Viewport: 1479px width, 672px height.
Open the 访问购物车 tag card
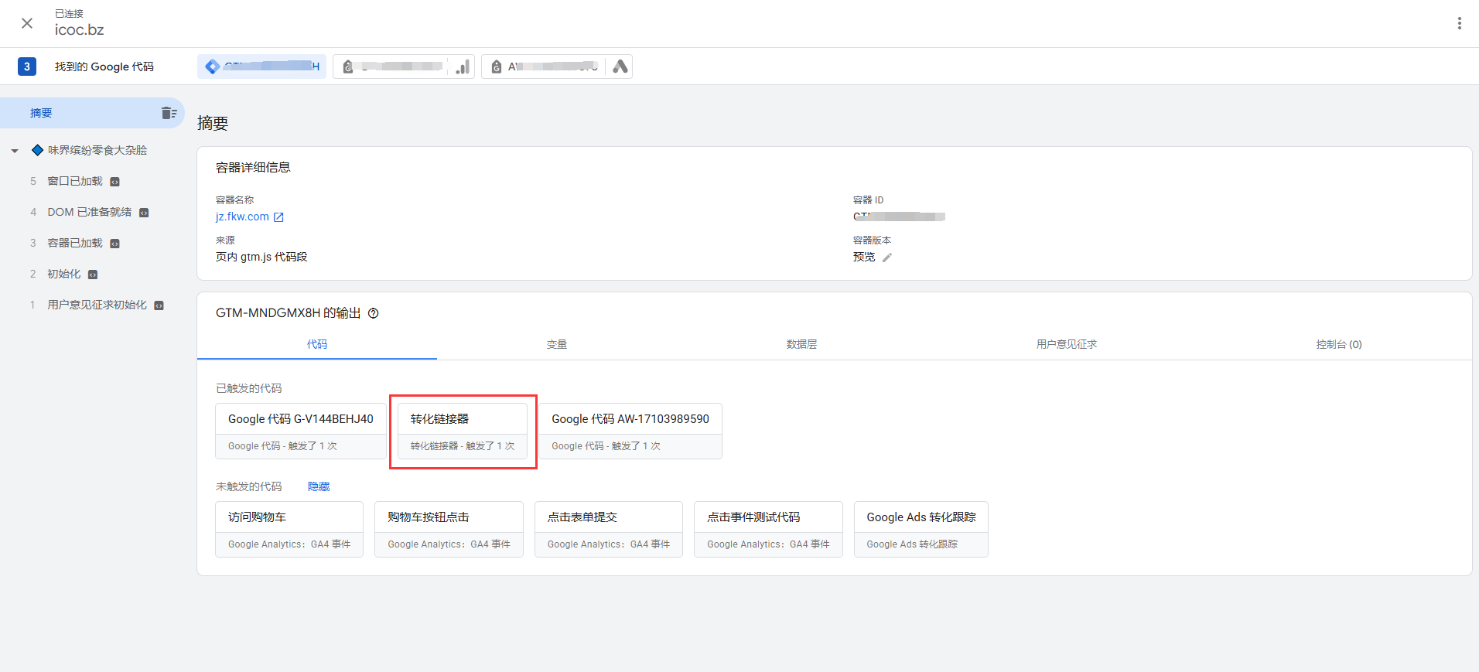coord(289,529)
